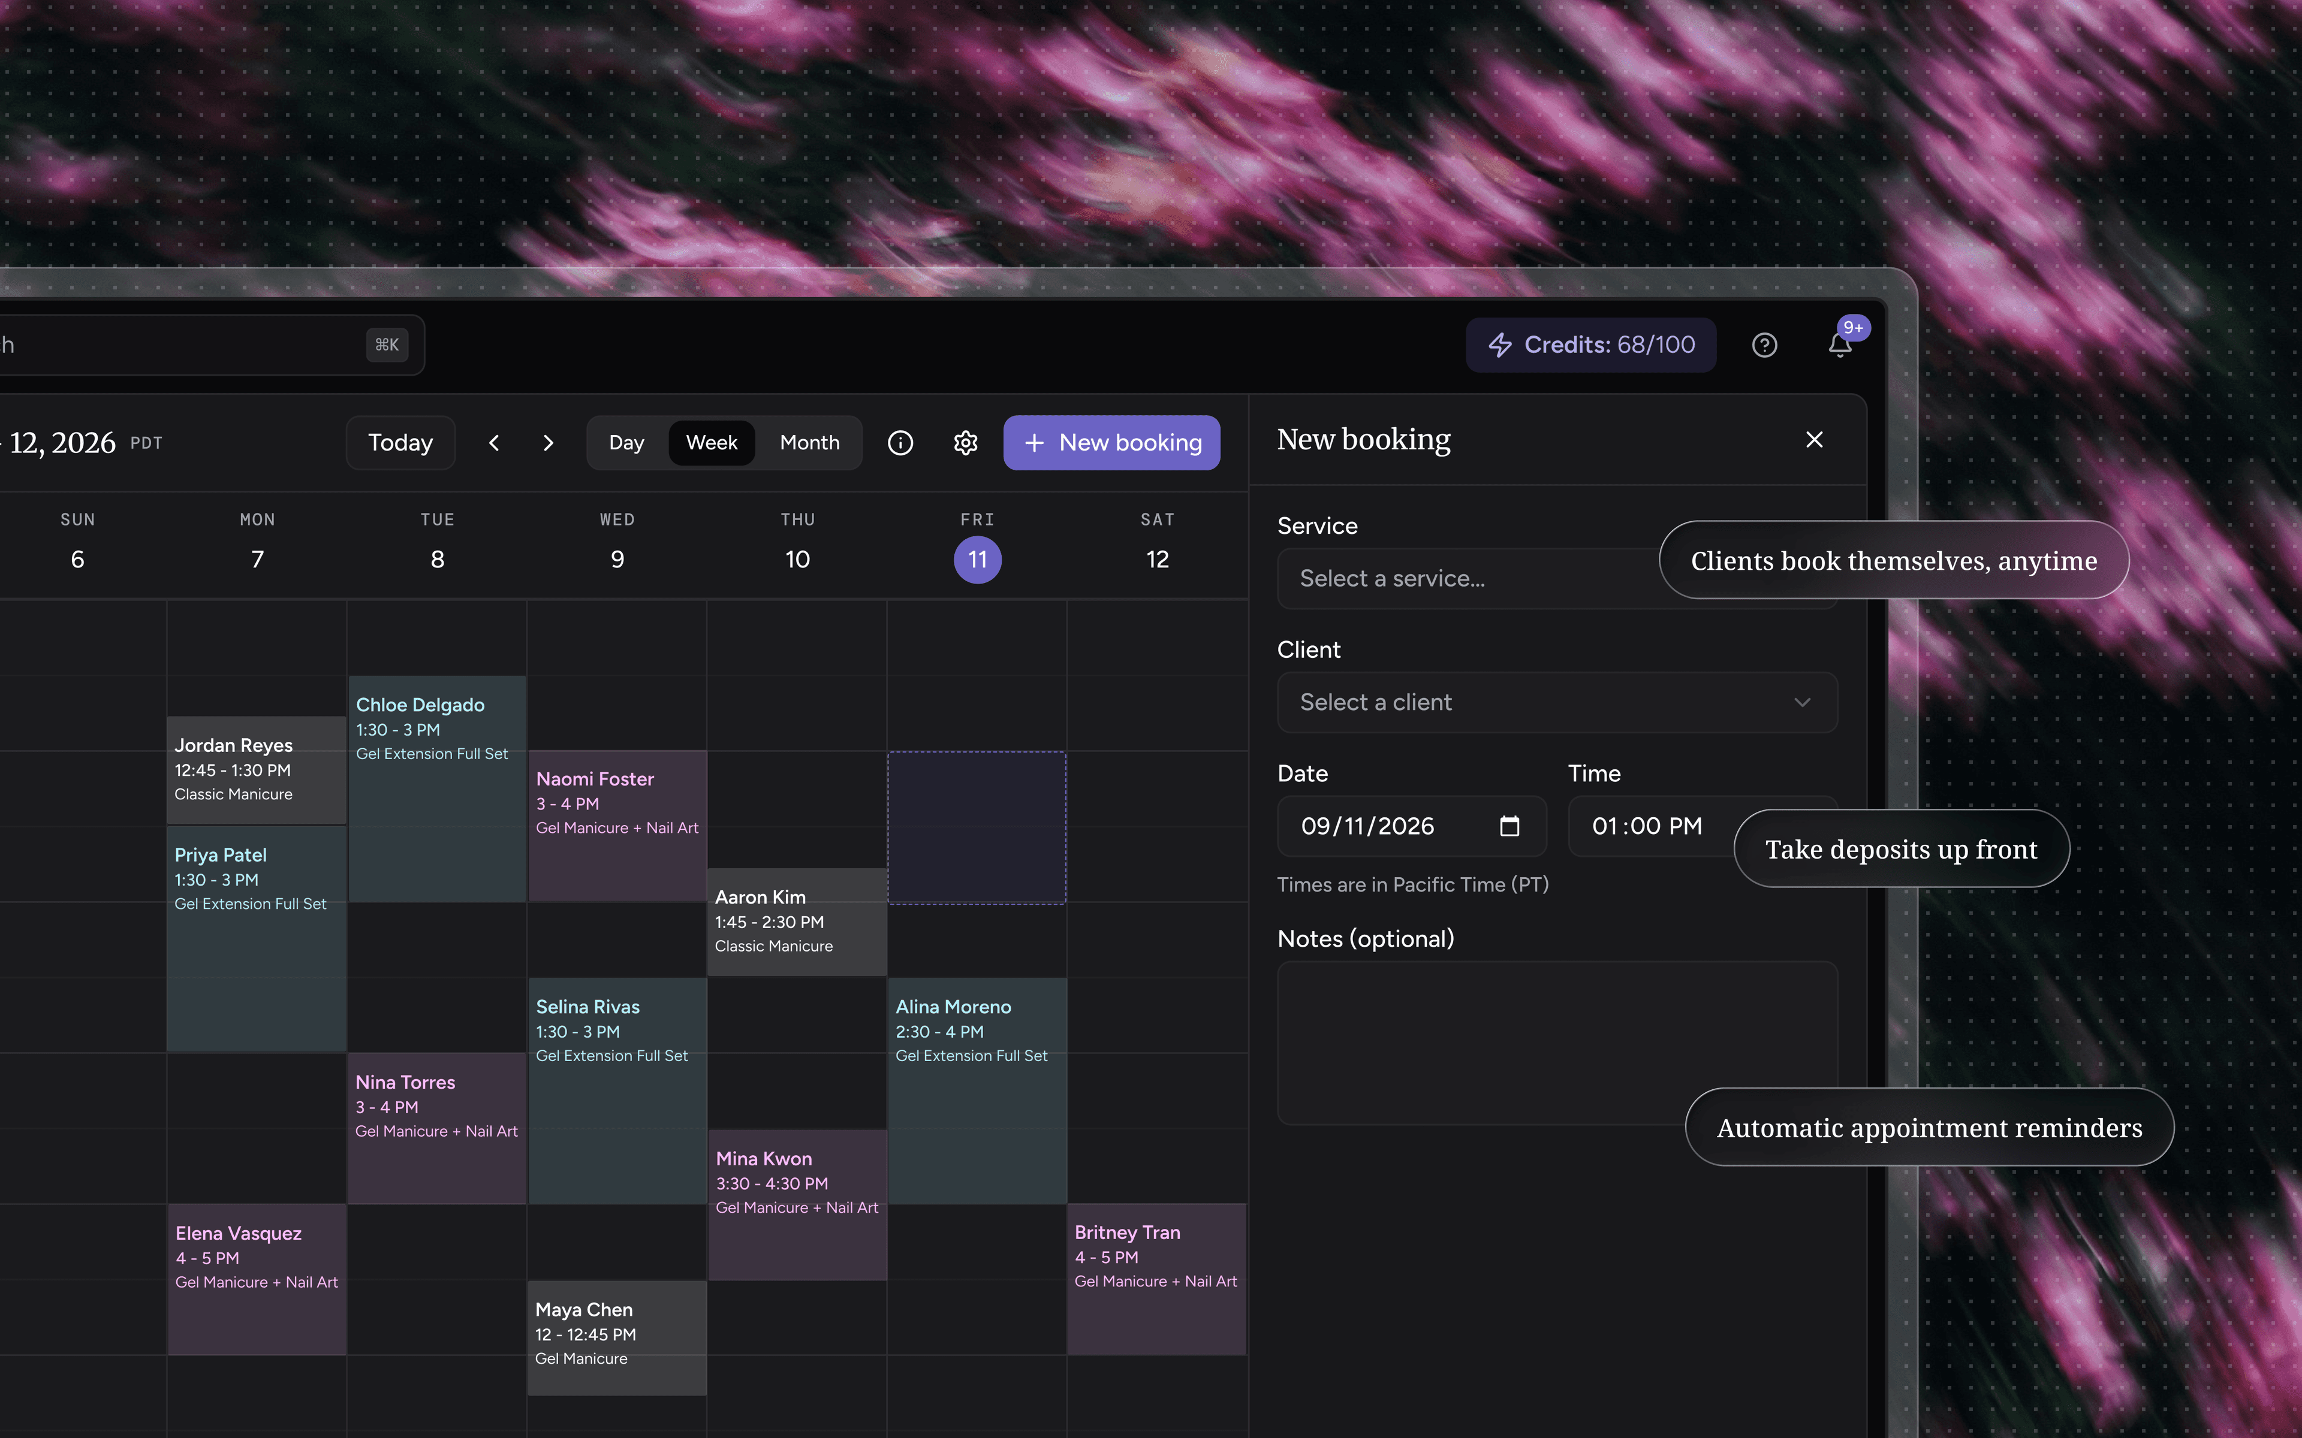Screen dimensions: 2302x1438
Task: Open the help question mark icon
Action: pos(1764,345)
